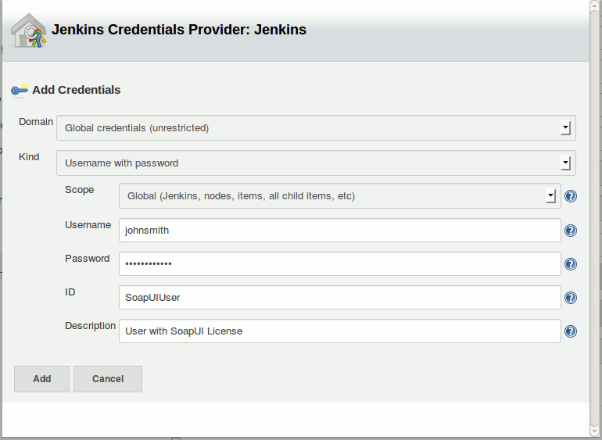Cancel adding credentials
The width and height of the screenshot is (602, 440).
click(x=108, y=379)
